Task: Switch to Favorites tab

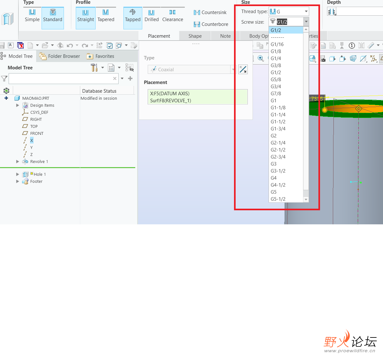Action: click(100, 56)
